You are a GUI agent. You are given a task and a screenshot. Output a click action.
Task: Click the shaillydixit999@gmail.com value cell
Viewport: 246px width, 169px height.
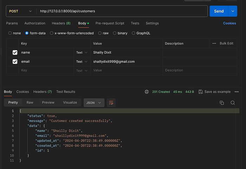tap(127, 62)
